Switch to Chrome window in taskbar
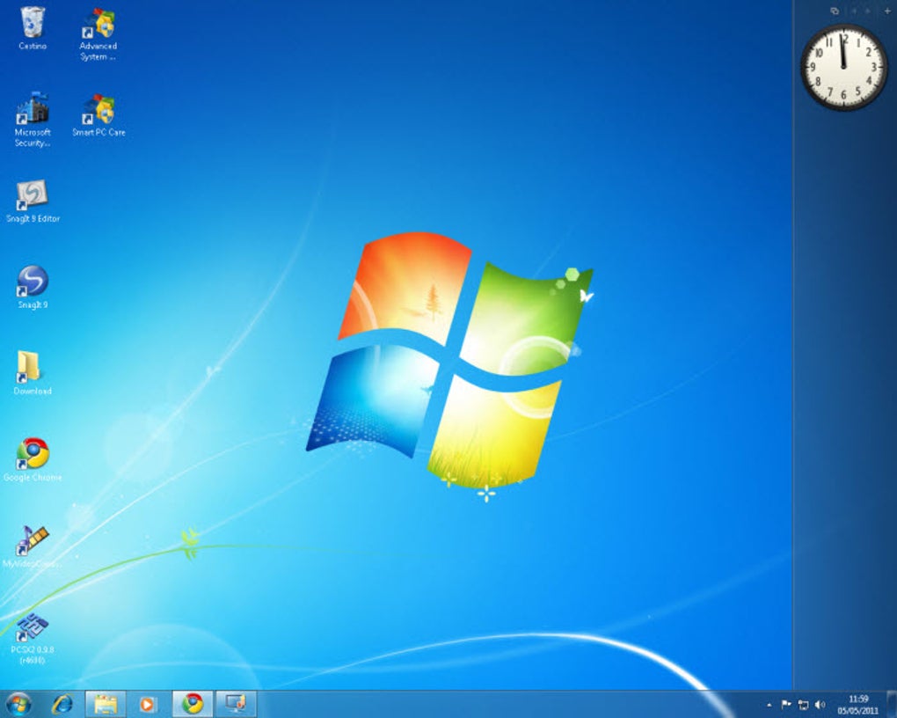Viewport: 897px width, 718px height. point(193,704)
